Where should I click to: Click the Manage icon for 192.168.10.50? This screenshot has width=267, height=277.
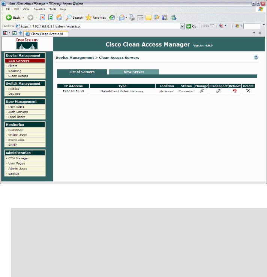[202, 91]
